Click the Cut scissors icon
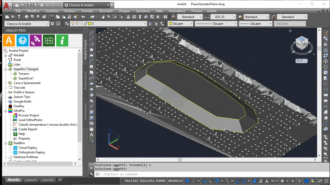This screenshot has height=185, width=330. point(52,17)
